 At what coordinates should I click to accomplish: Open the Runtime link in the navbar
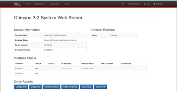(x=159, y=4)
